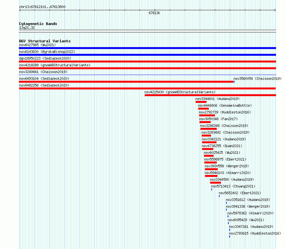Image resolution: width=285 pixels, height=249 pixels.
Task: Click the red bar under nsv3344590
Action: click(216, 183)
